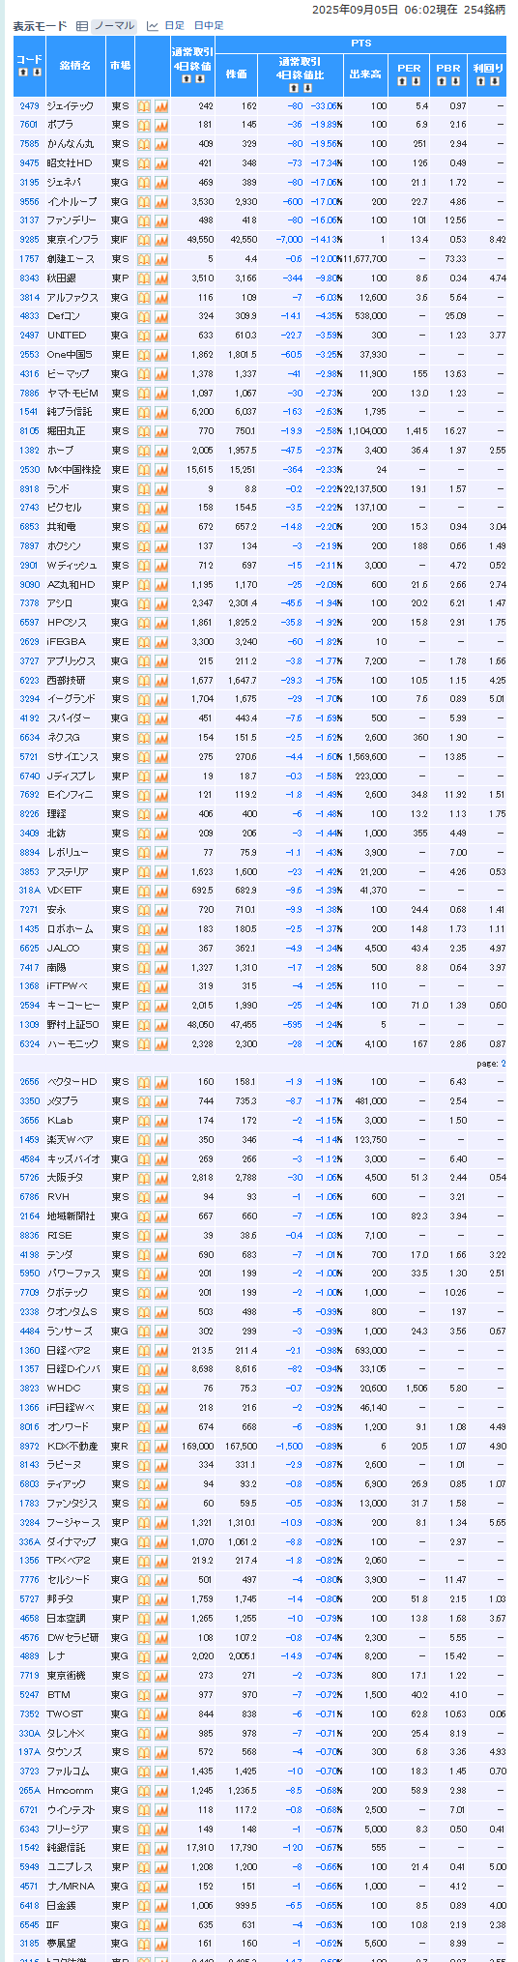Sort PBR column ascending
Image resolution: width=518 pixels, height=1962 pixels.
coord(443,81)
